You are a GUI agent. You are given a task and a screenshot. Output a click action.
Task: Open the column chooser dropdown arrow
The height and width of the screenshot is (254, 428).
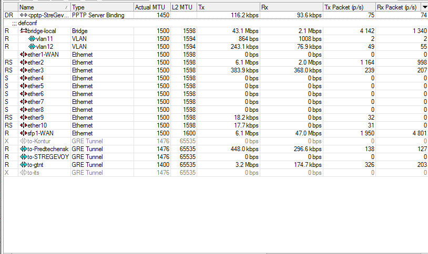tap(425, 7)
